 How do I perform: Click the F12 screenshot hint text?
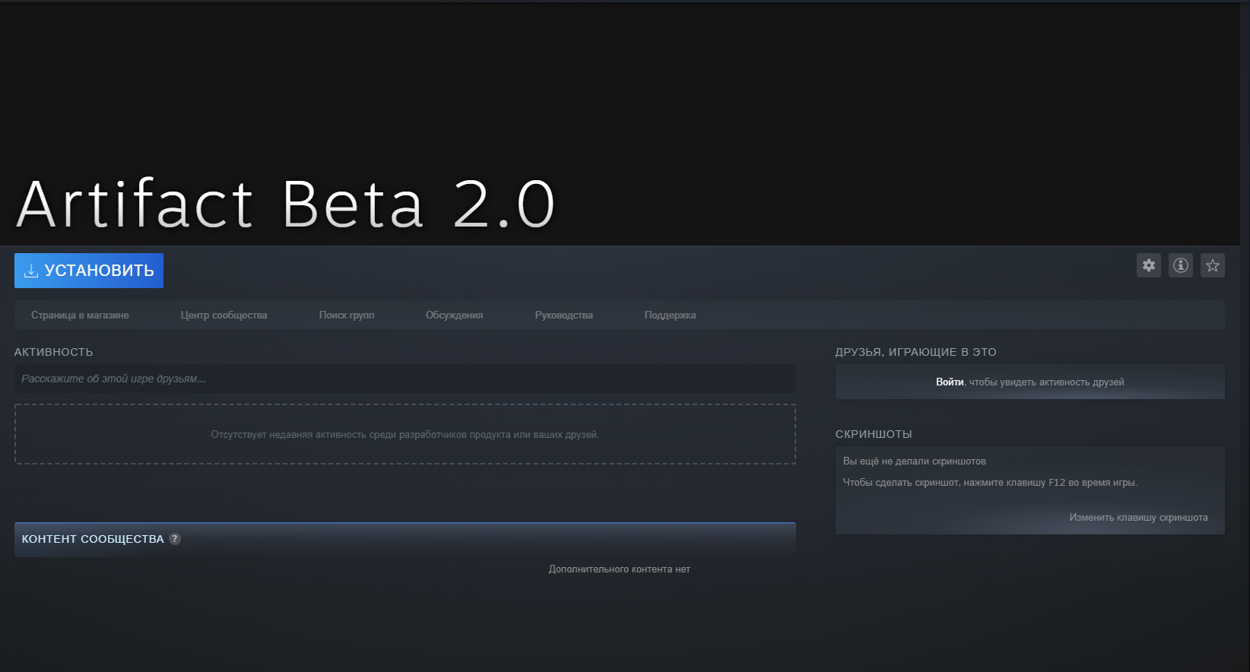990,483
